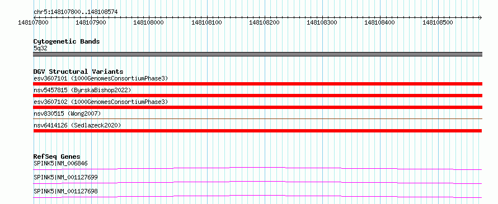This screenshot has width=498, height=204.
Task: Open variant nsv6414126 (Sedlazeck2020) label
Action: coord(77,125)
